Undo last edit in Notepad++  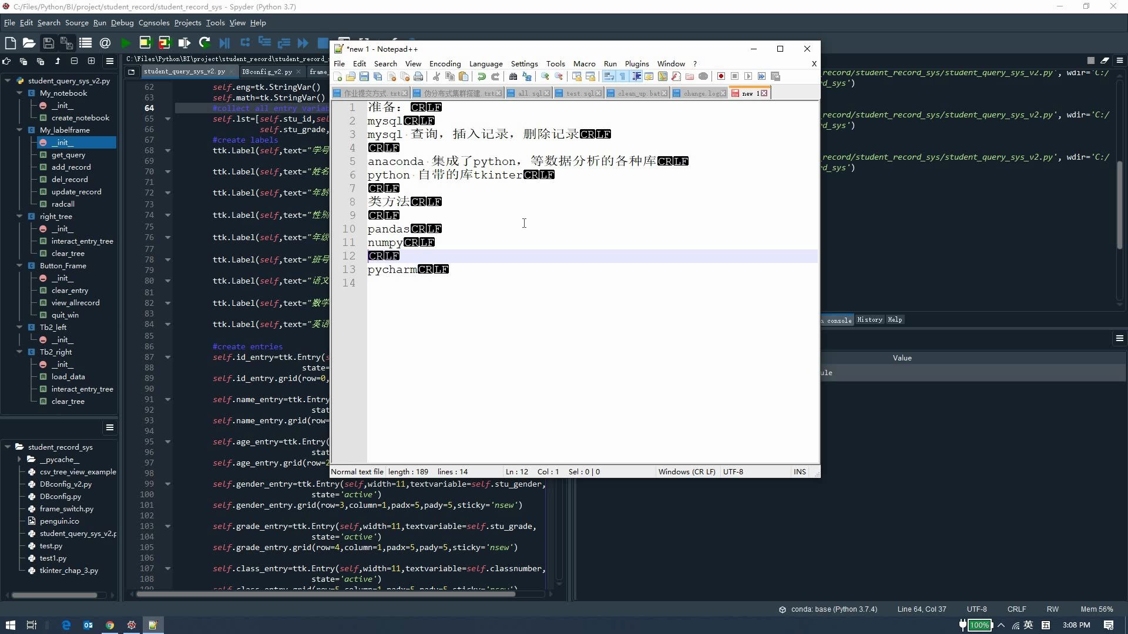pos(482,77)
